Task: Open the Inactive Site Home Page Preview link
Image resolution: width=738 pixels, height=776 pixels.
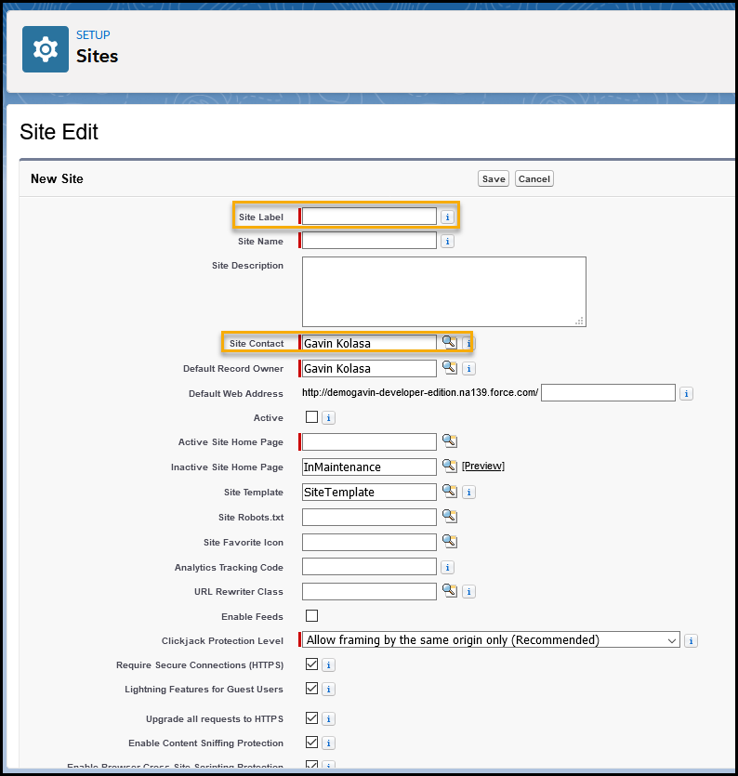Action: (x=483, y=466)
